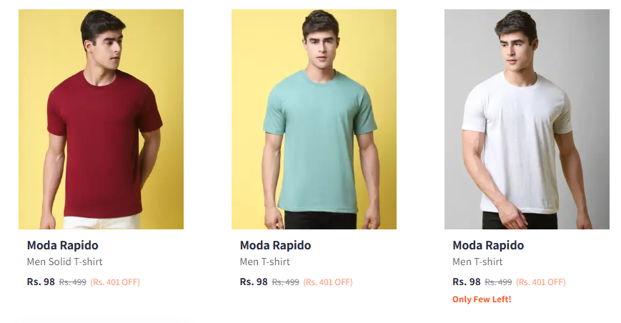
Task: Click Rs. 401 OFF discount on white shirt
Action: click(x=540, y=282)
